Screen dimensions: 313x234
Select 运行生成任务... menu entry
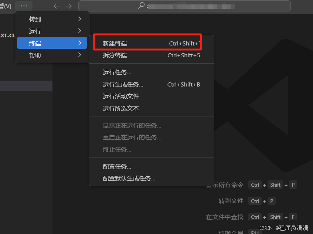pyautogui.click(x=152, y=84)
